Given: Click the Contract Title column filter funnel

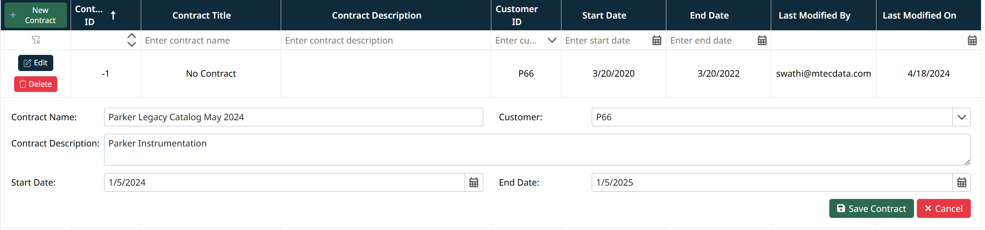Looking at the screenshot, I should pos(270,15).
